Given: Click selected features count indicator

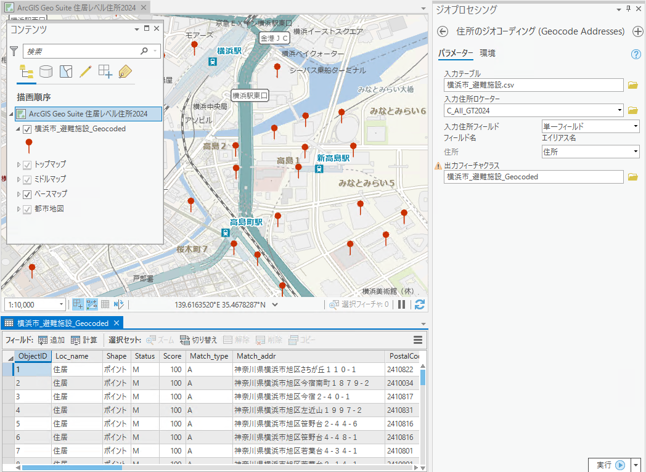Looking at the screenshot, I should 359,304.
